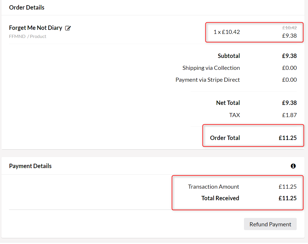The image size is (308, 244).
Task: Select the Payment Details heading
Action: [x=30, y=166]
